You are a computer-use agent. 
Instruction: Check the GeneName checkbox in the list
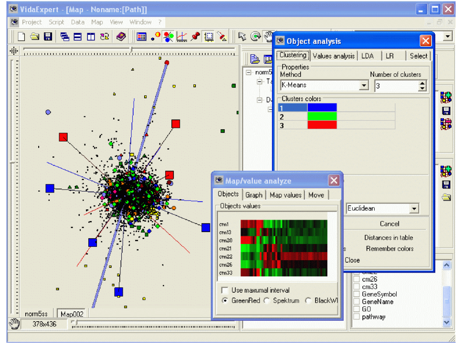[356, 302]
